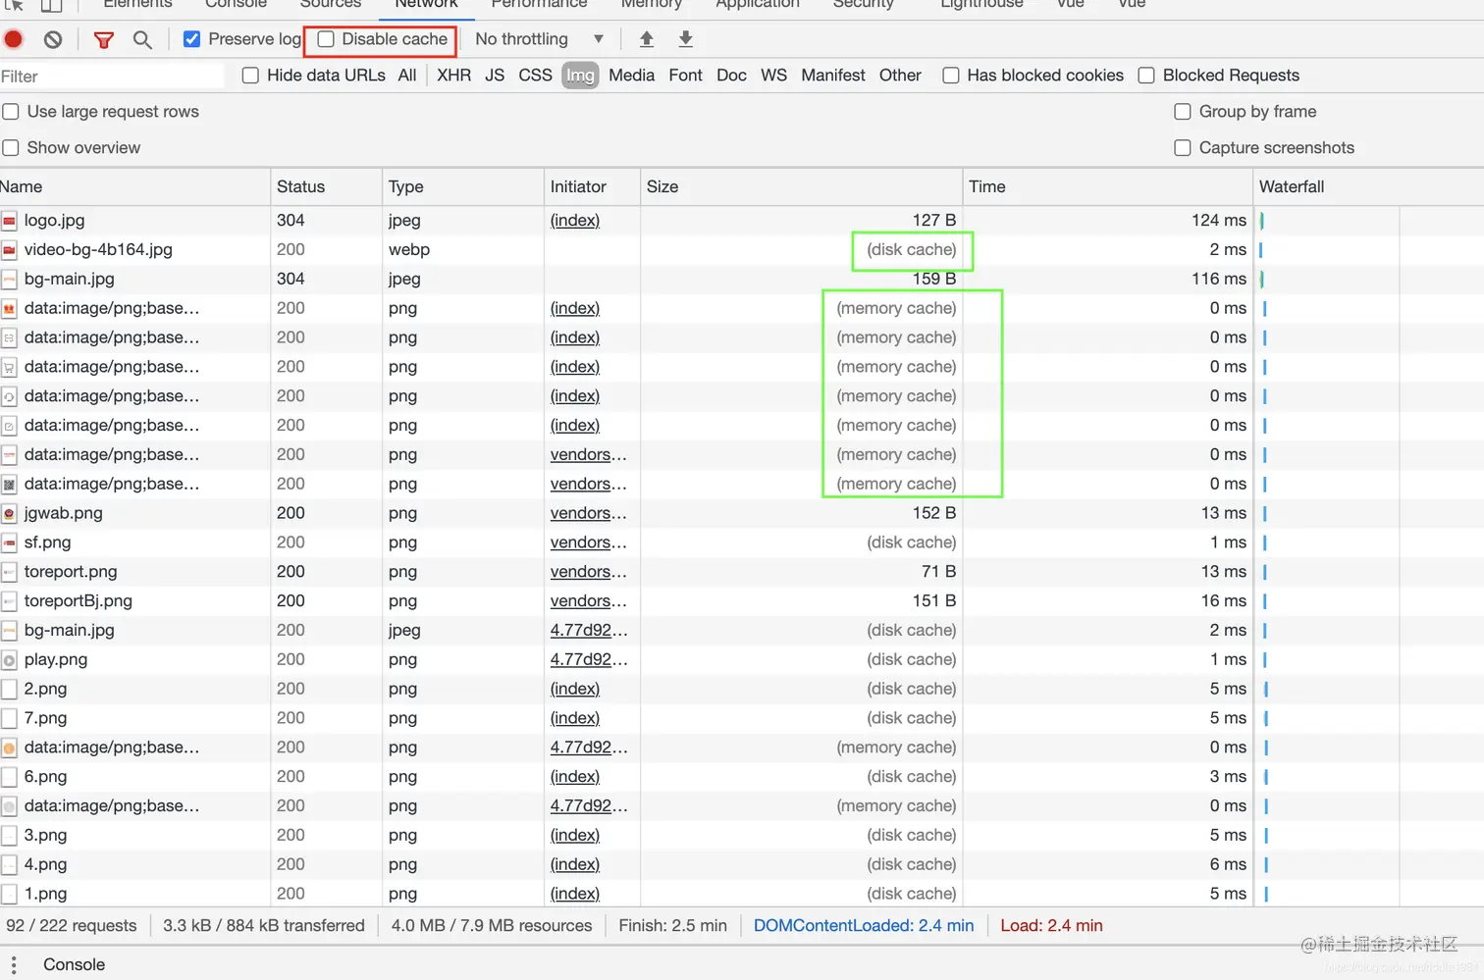This screenshot has height=980, width=1484.
Task: Click the Export HAR download arrow
Action: pyautogui.click(x=685, y=39)
